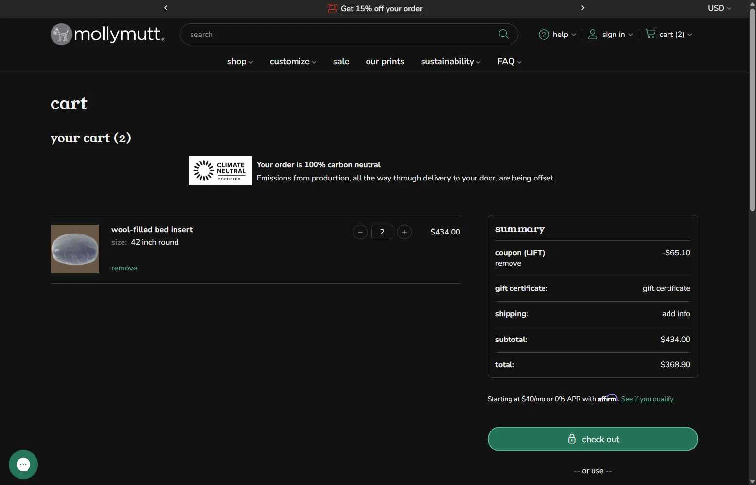Click the coupon discount -$65.10
The height and width of the screenshot is (485, 756).
click(676, 253)
